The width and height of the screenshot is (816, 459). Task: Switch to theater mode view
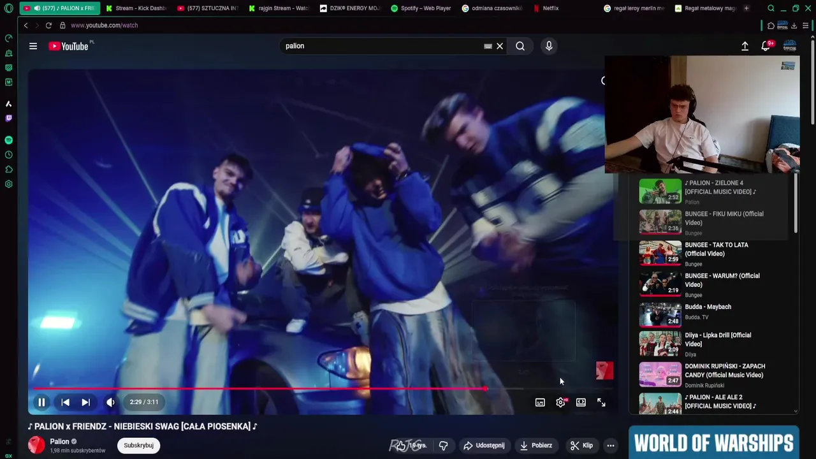pos(581,402)
